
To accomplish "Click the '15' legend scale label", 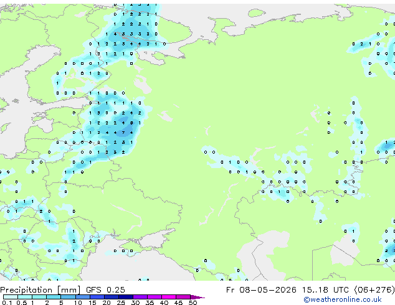I will tap(92, 303).
